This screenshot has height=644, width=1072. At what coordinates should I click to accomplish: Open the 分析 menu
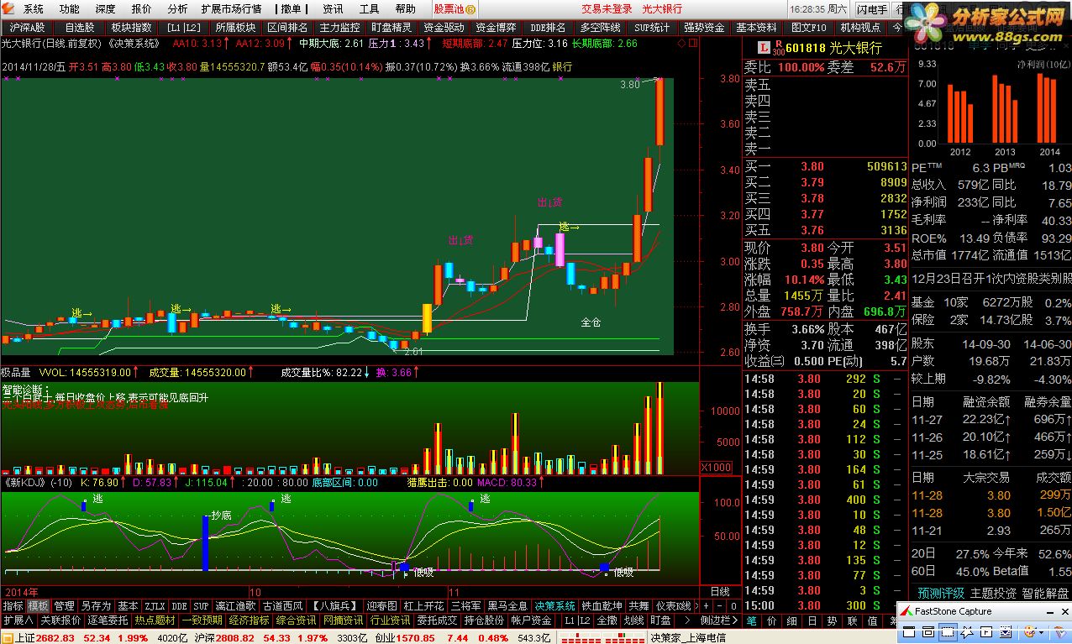click(177, 9)
